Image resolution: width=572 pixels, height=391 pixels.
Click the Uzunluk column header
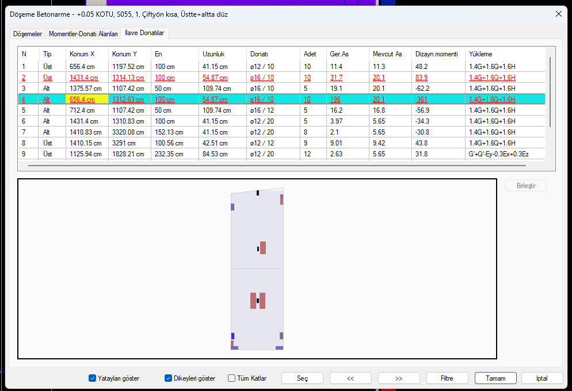click(222, 54)
